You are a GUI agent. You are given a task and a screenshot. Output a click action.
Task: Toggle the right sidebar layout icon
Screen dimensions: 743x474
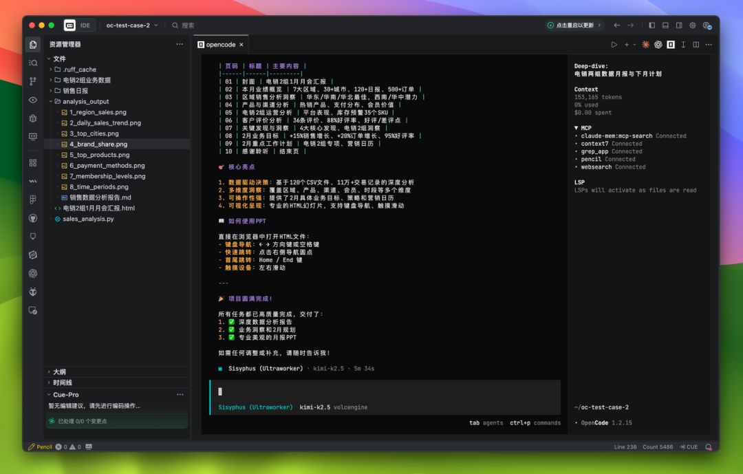pos(679,25)
